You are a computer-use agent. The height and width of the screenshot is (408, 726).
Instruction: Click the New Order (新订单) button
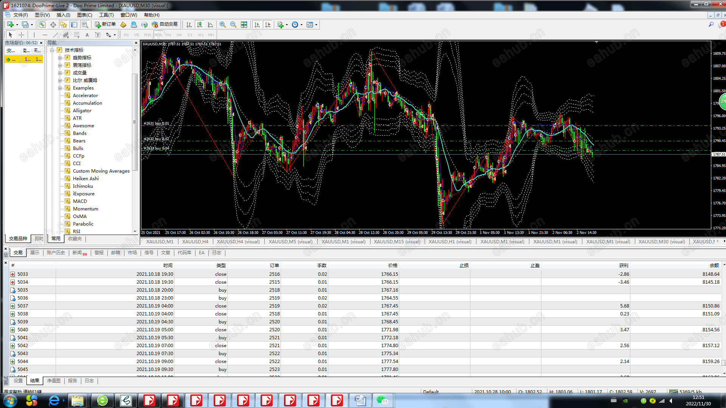[105, 25]
